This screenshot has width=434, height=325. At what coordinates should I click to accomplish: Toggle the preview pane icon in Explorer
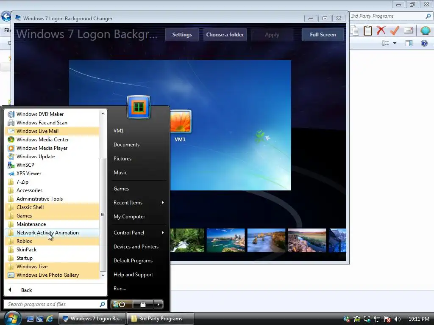(x=409, y=43)
